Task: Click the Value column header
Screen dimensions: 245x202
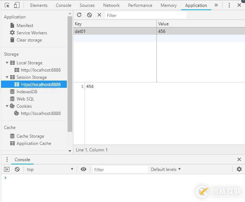Action: click(x=201, y=24)
